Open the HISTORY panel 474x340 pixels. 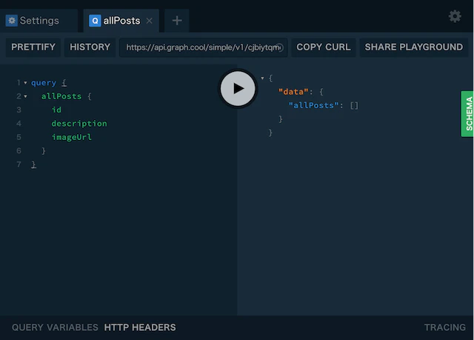(x=90, y=47)
